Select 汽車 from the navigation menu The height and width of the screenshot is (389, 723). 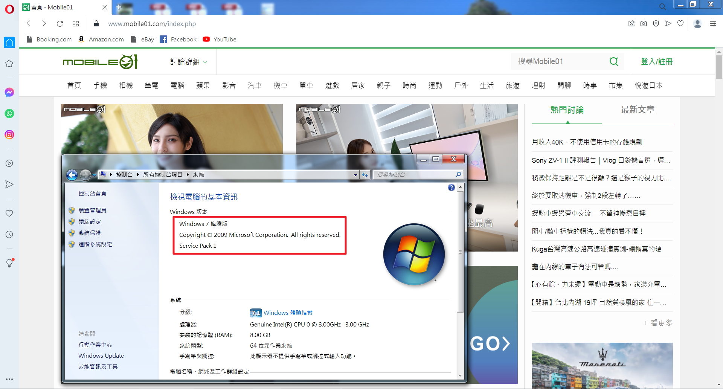(x=255, y=85)
